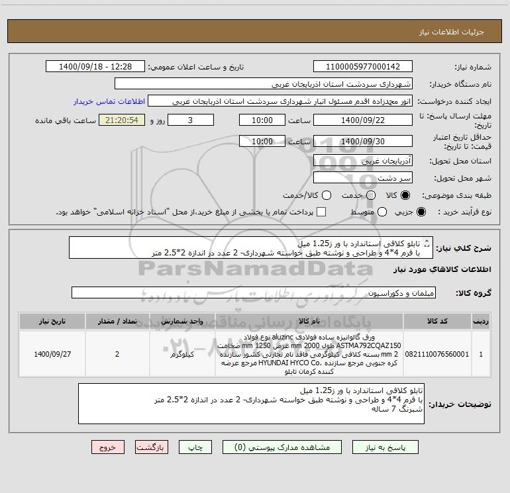Select the خدمت radio button

[x=371, y=195]
